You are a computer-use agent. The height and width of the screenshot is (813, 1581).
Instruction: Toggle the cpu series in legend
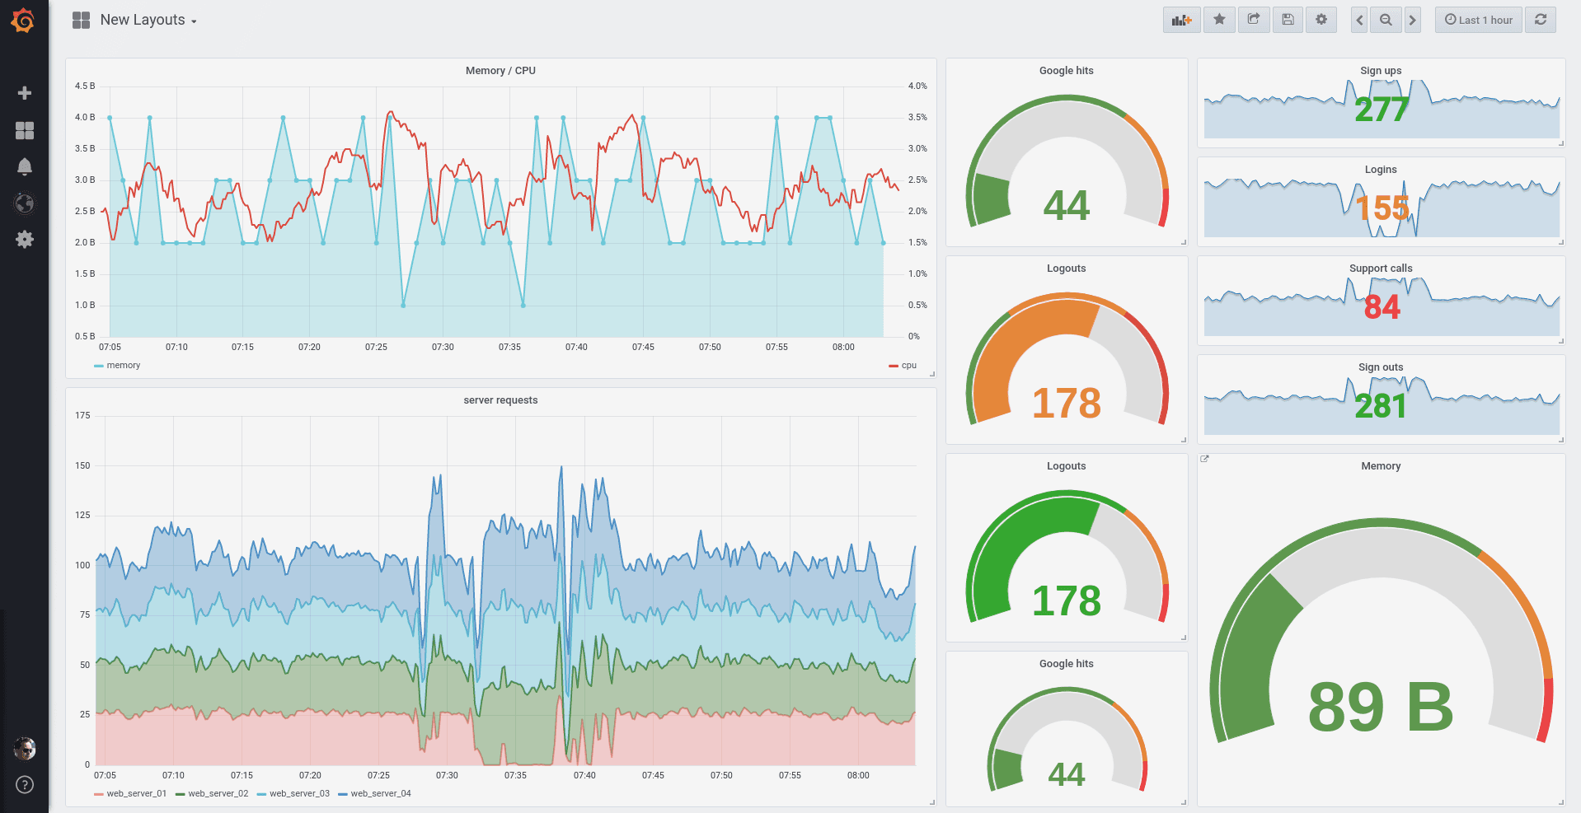(x=903, y=366)
